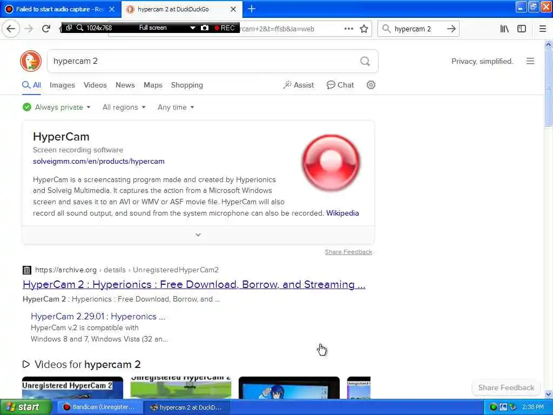
Task: Open a new tab with the plus
Action: [252, 9]
